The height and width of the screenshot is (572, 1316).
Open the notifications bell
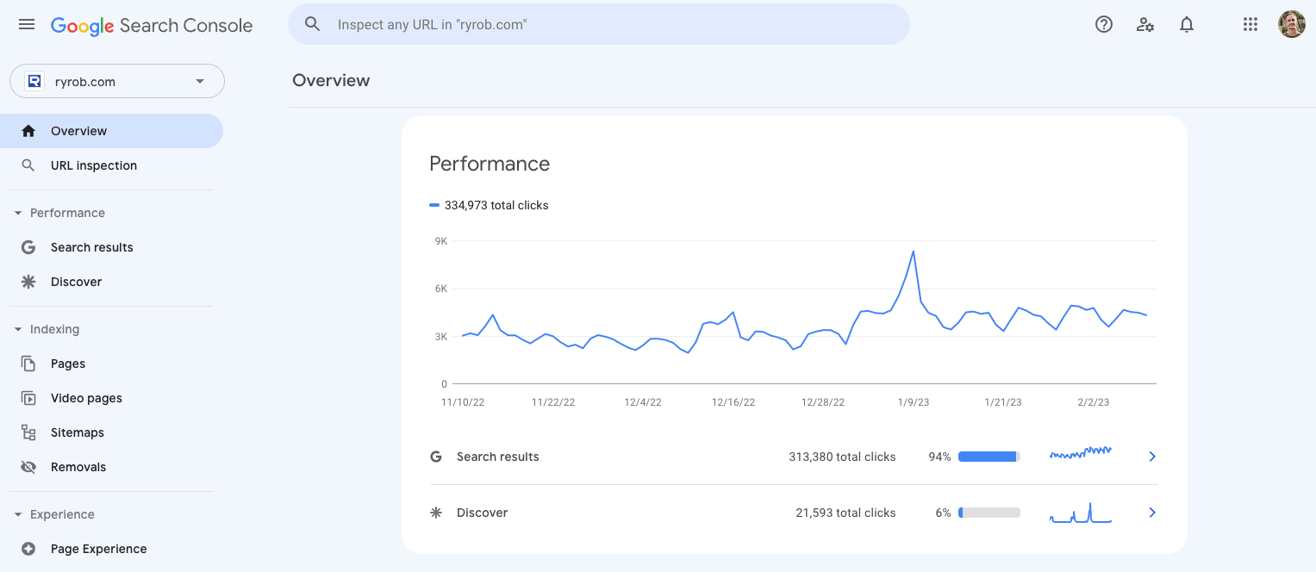click(x=1187, y=25)
